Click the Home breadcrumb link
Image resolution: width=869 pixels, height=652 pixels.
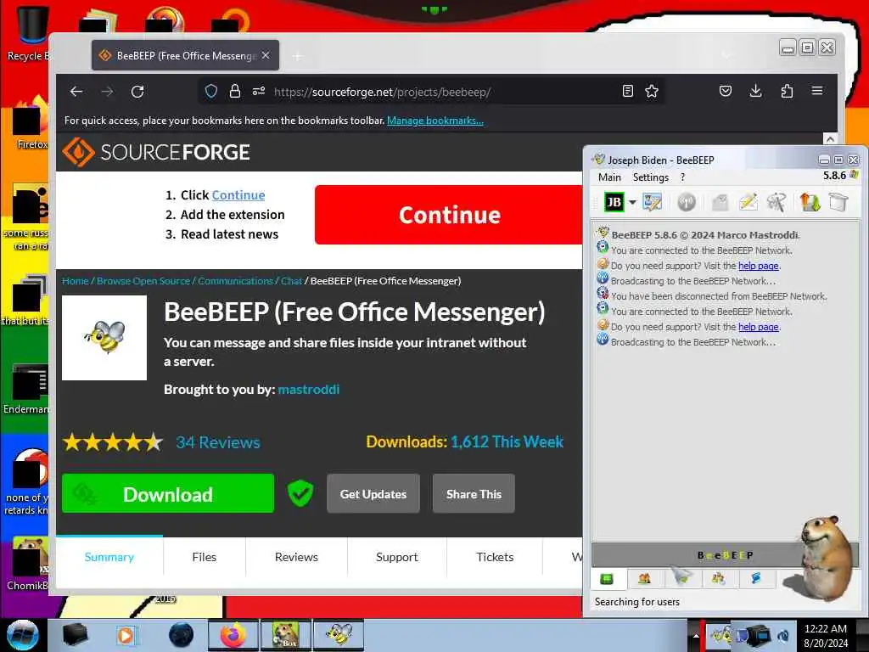pos(76,281)
